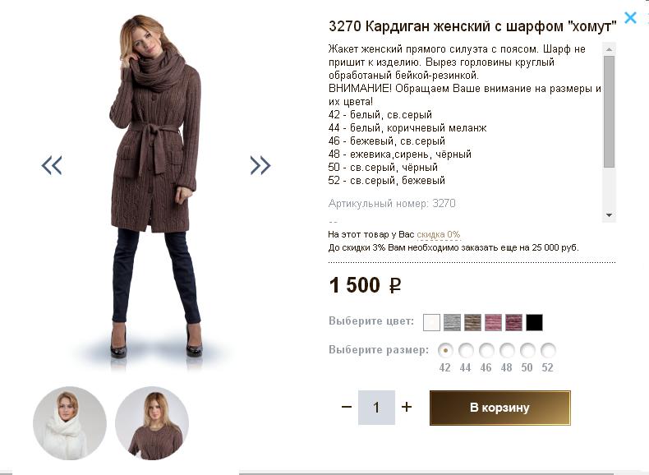Viewport: 649px width, 475px height.
Task: Click the description scrollbar down arrow
Action: pos(609,215)
